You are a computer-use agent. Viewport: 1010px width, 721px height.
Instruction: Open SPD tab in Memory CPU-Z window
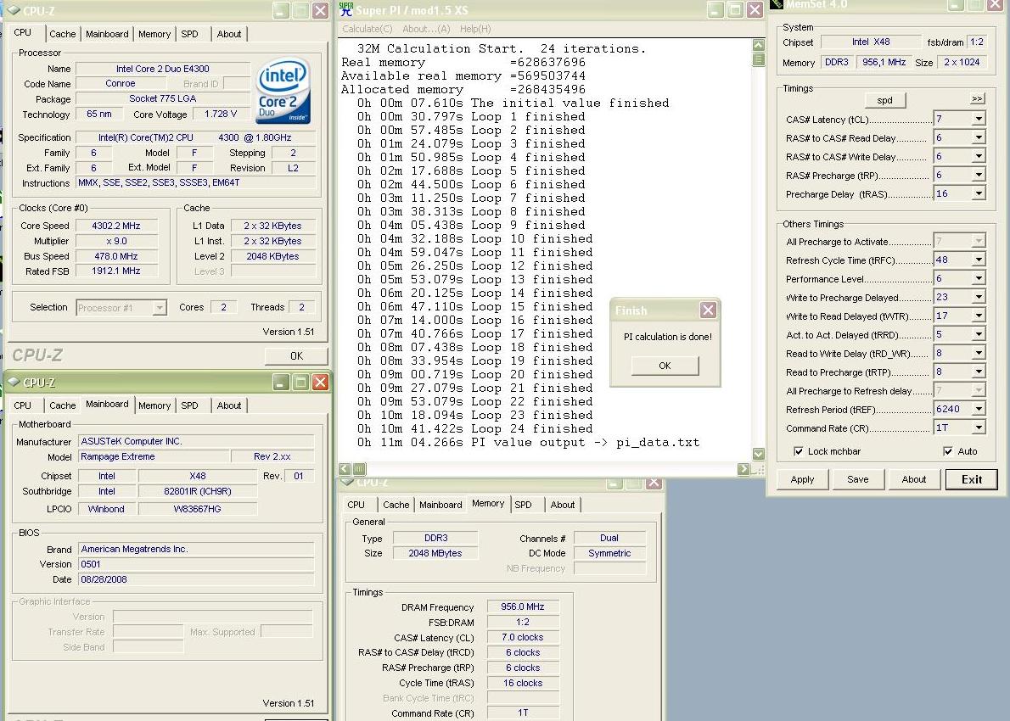523,505
